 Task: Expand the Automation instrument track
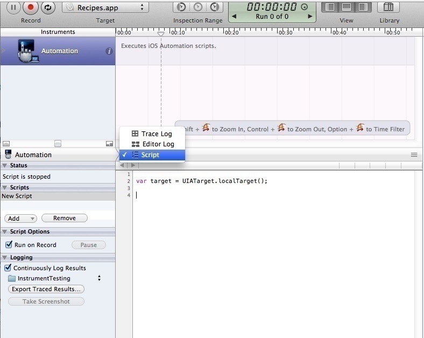[x=4, y=50]
